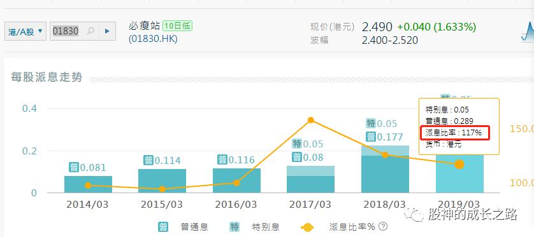
Task: Click the 2017/03 ordinary dividend bar segment
Action: (310, 184)
